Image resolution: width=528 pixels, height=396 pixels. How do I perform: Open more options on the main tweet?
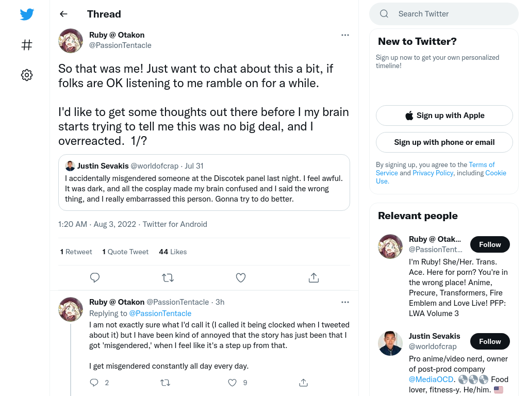tap(345, 35)
